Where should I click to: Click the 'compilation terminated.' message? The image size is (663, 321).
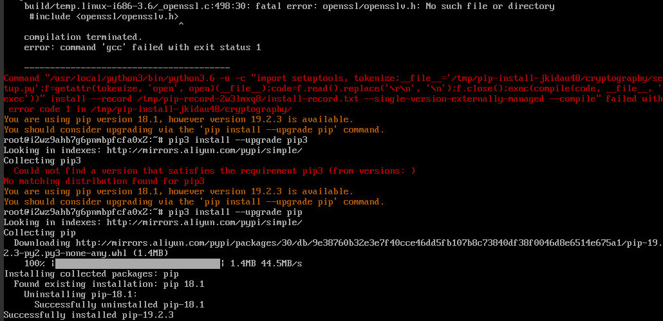coord(83,37)
